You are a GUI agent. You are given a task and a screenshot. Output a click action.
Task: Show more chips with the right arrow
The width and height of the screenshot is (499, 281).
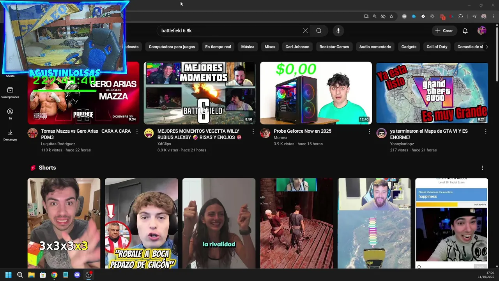click(x=487, y=47)
